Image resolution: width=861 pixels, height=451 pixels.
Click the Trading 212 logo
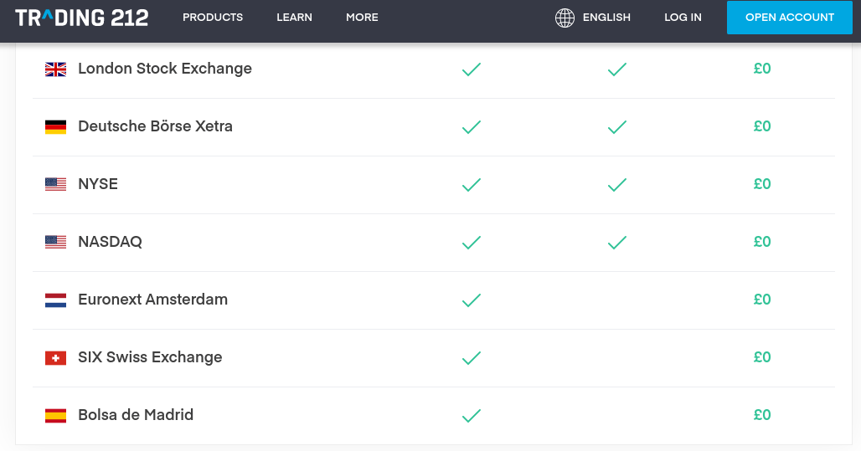82,18
